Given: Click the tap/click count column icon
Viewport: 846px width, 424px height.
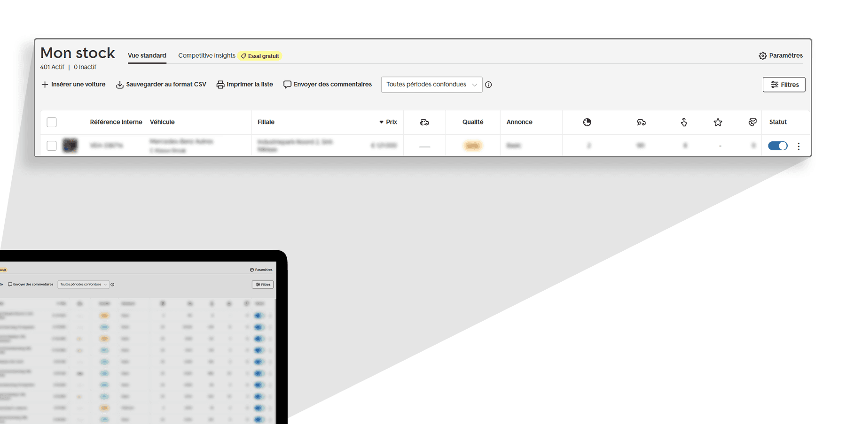Looking at the screenshot, I should pos(684,122).
